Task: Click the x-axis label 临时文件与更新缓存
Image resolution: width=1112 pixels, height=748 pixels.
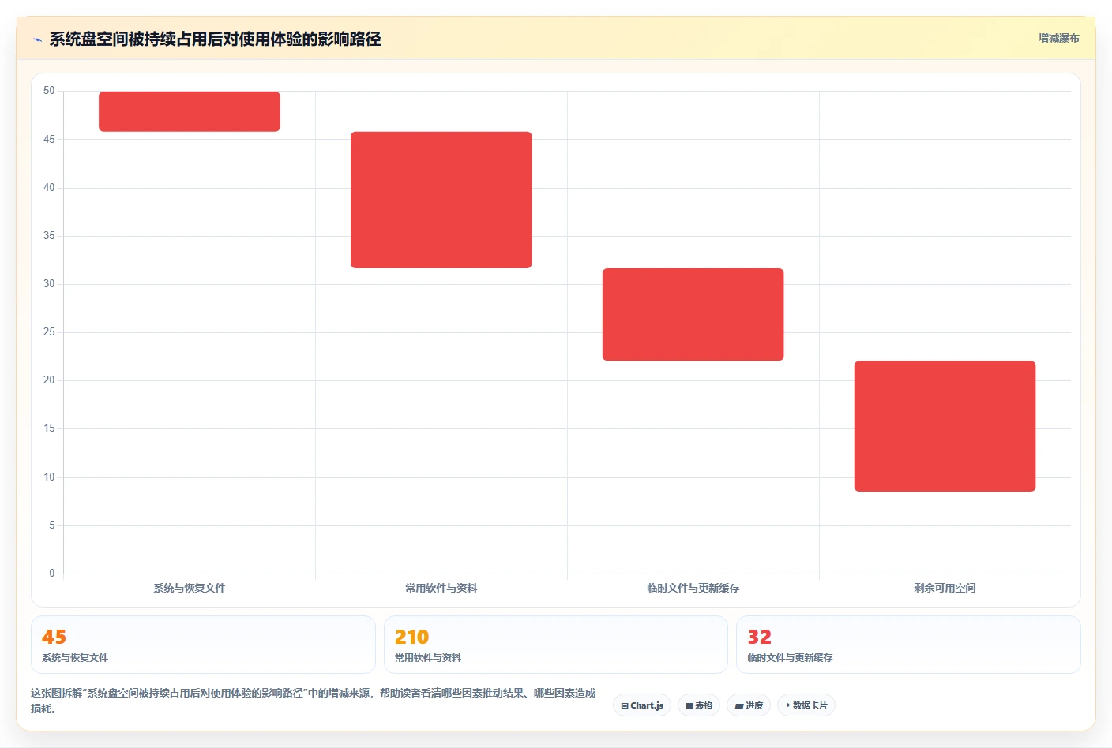Action: coord(693,588)
